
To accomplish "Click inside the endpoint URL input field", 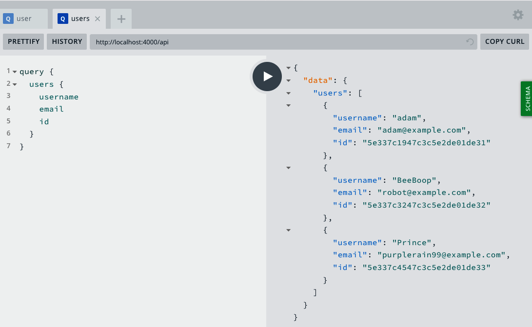I will point(244,42).
